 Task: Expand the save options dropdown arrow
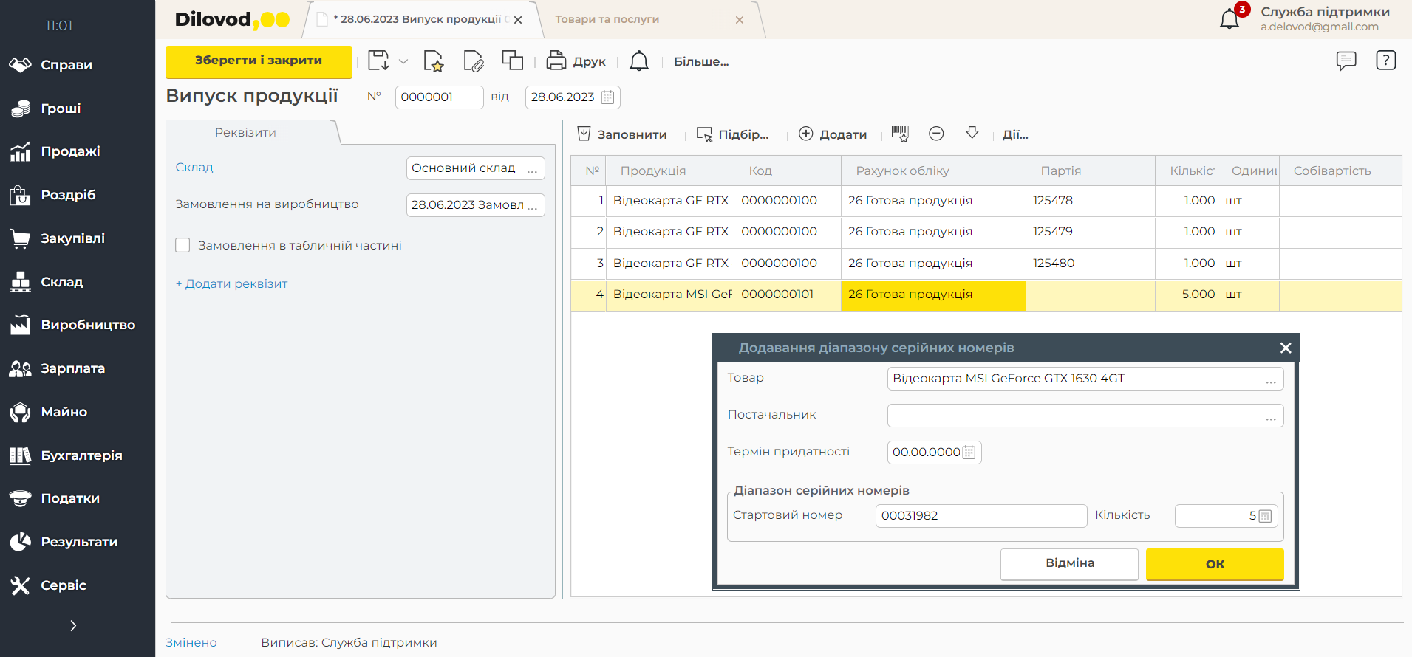coord(403,61)
